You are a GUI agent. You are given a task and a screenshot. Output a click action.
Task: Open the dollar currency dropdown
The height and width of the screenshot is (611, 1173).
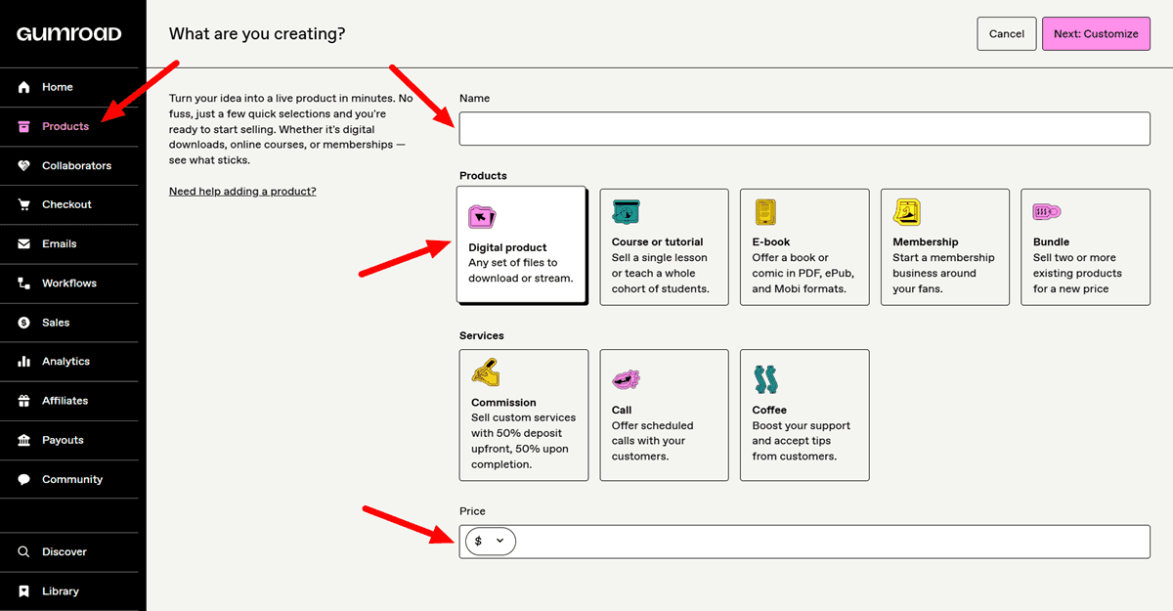(490, 541)
